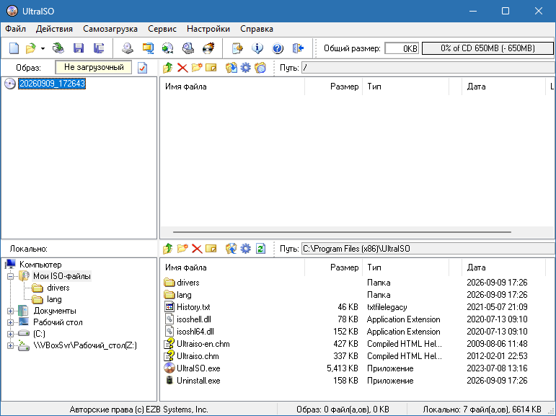Click the blue gear icon in local pane toolbar
The image size is (556, 416).
(x=245, y=249)
